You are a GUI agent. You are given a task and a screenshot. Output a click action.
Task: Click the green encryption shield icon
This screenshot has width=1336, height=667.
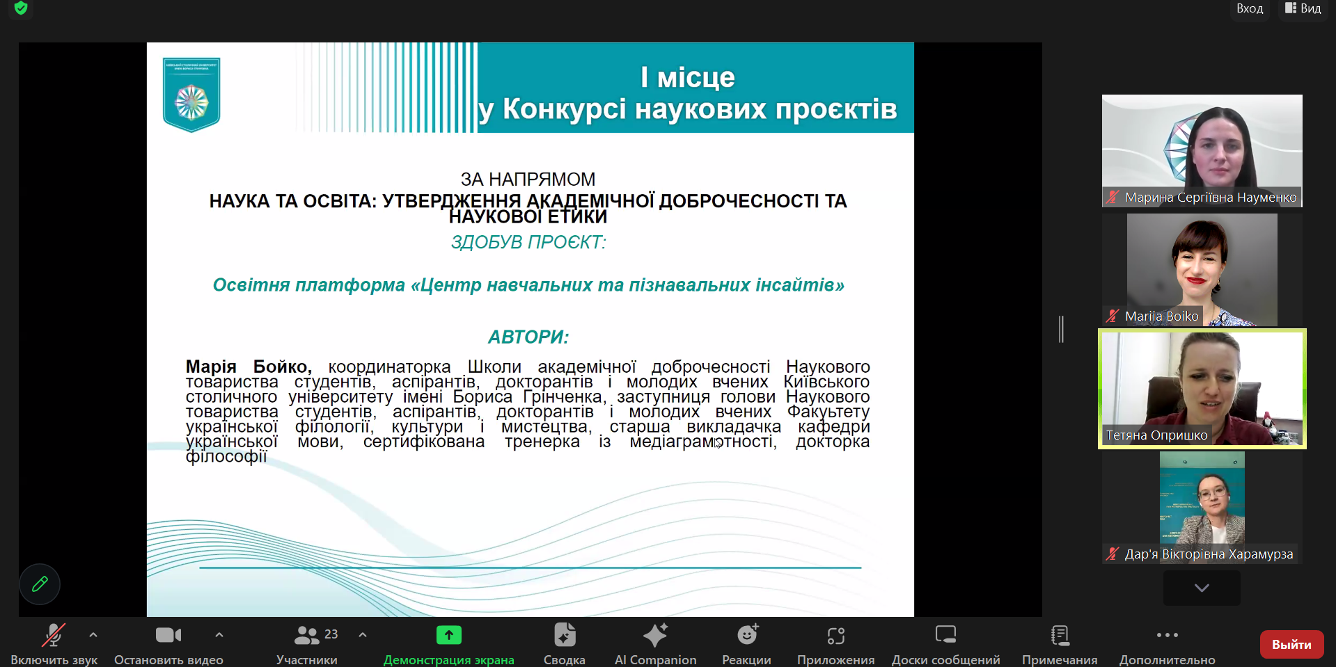(x=21, y=8)
